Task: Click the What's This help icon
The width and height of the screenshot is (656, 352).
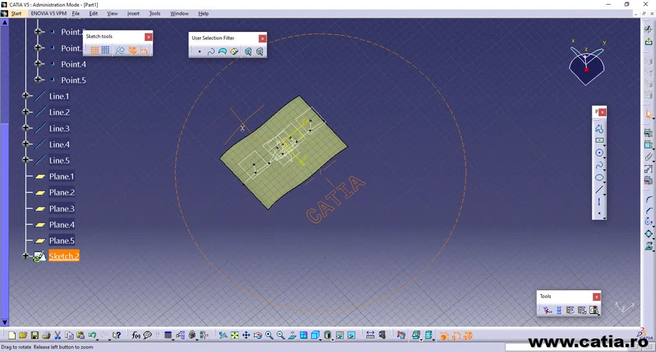Action: pos(117,336)
